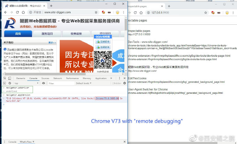Click the RR site logo

[x=10, y=23]
